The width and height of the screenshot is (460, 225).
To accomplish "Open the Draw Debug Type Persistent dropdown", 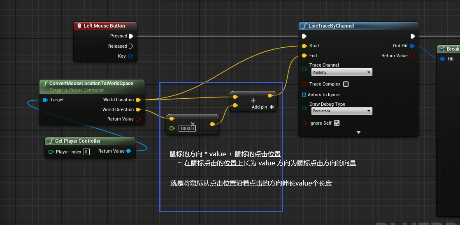I will (x=342, y=111).
